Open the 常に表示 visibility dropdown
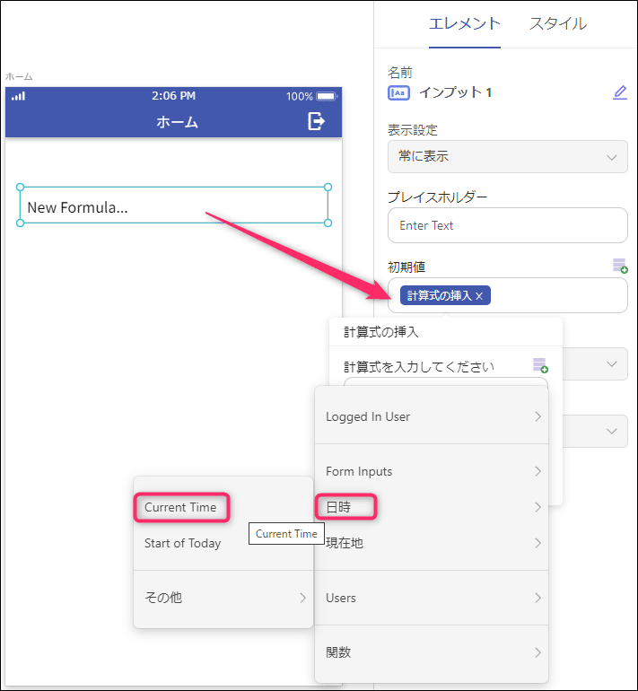 [508, 156]
